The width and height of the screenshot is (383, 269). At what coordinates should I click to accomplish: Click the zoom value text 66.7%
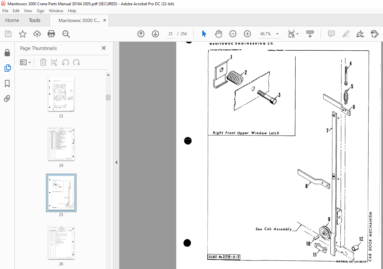coord(265,34)
